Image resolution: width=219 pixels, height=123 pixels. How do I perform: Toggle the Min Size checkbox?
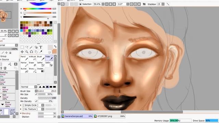point(36,94)
